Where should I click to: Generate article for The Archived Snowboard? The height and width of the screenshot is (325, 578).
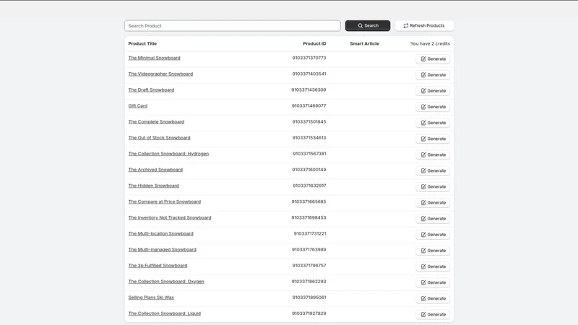tap(433, 170)
